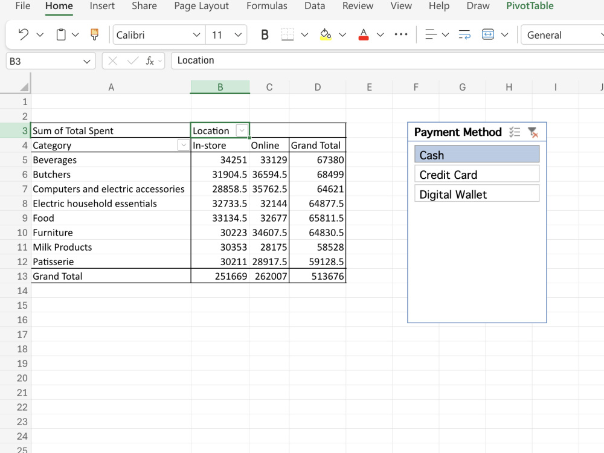Open the fill color picker arrow
The width and height of the screenshot is (604, 453).
(342, 35)
